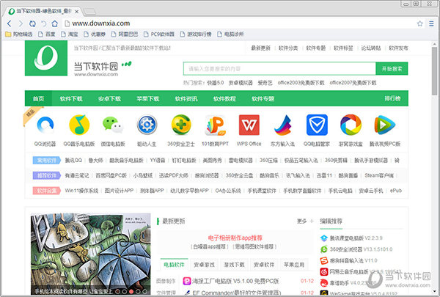440x297 pixels.
Task: Click into the website search input box
Action: [279, 69]
